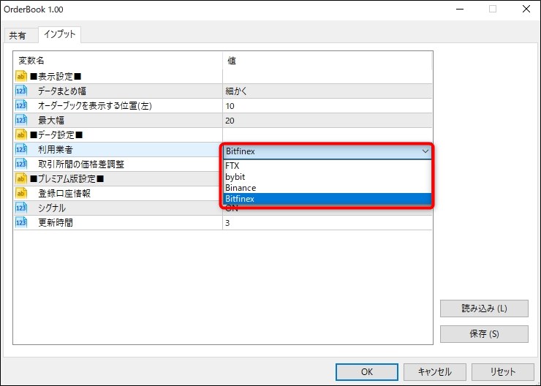
Task: Click the 細かく value cell
Action: click(327, 91)
